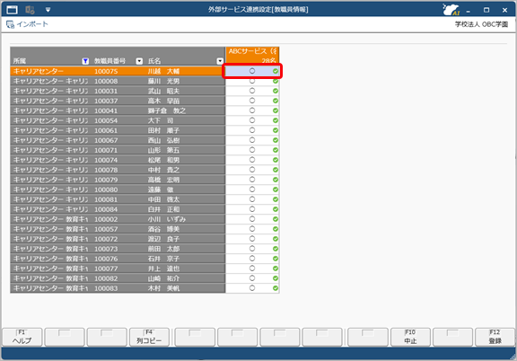Open the small down-arrow quick menu in title bar
Image resolution: width=517 pixels, height=361 pixels.
pyautogui.click(x=48, y=10)
